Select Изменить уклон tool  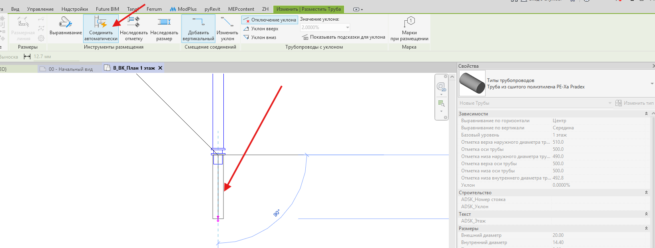tap(227, 28)
